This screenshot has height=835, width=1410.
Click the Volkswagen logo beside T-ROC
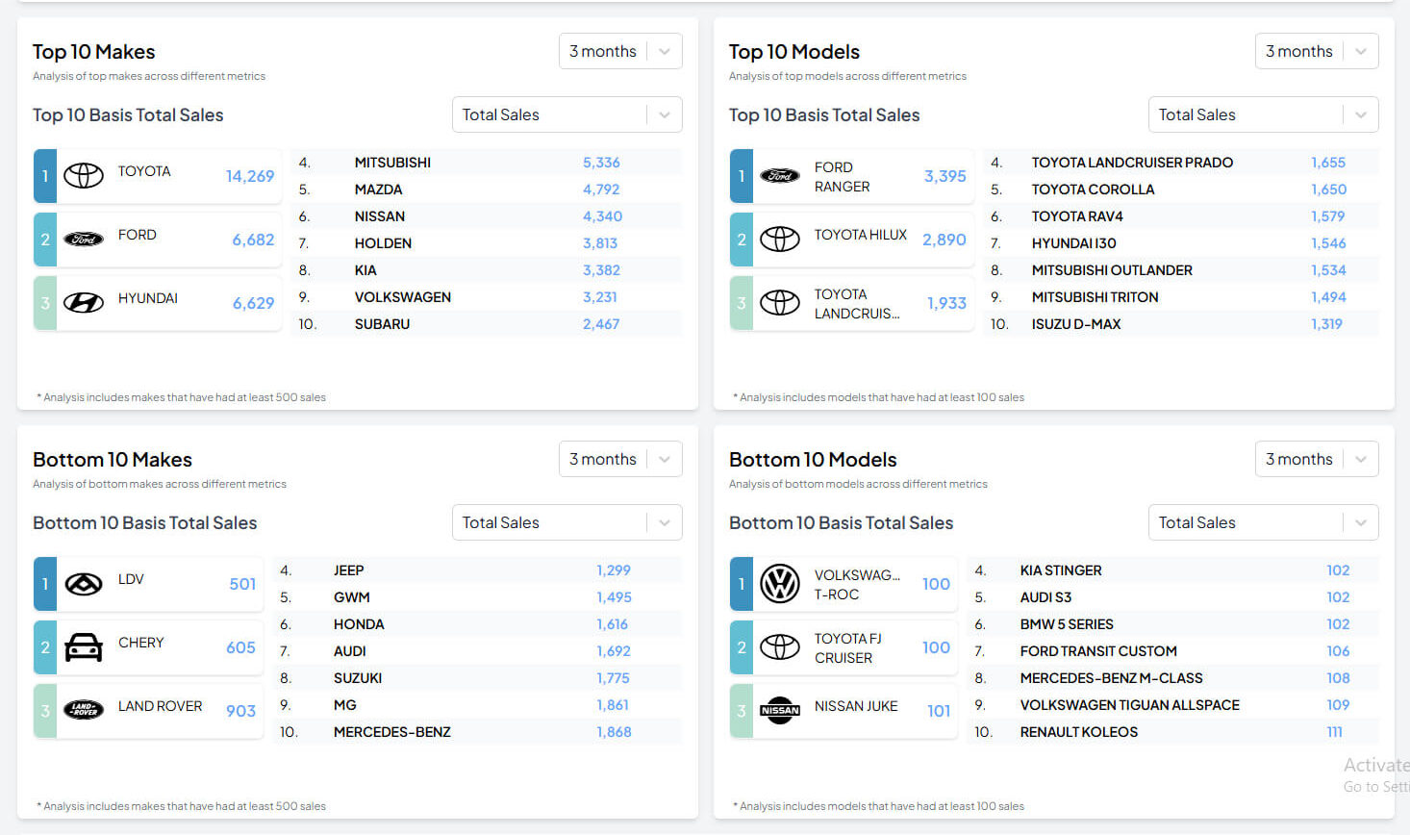[x=780, y=584]
